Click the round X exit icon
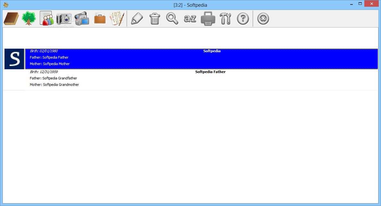381x206 pixels. point(263,19)
